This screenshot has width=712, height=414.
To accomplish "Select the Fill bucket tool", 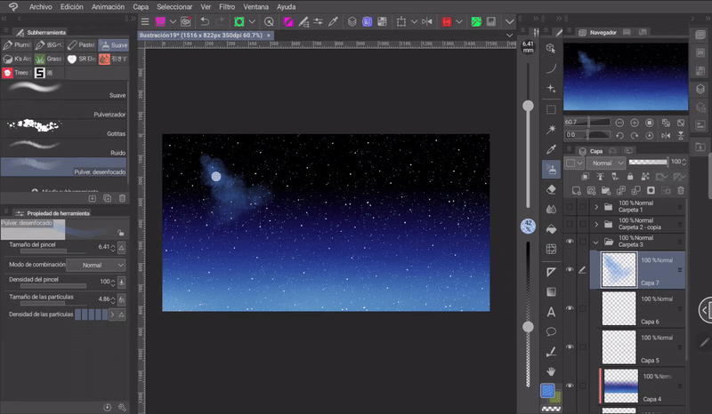I will coord(551,229).
